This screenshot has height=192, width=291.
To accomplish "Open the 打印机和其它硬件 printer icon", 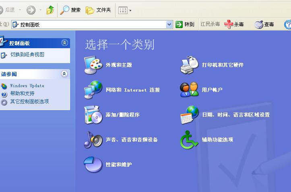I will tap(189, 65).
